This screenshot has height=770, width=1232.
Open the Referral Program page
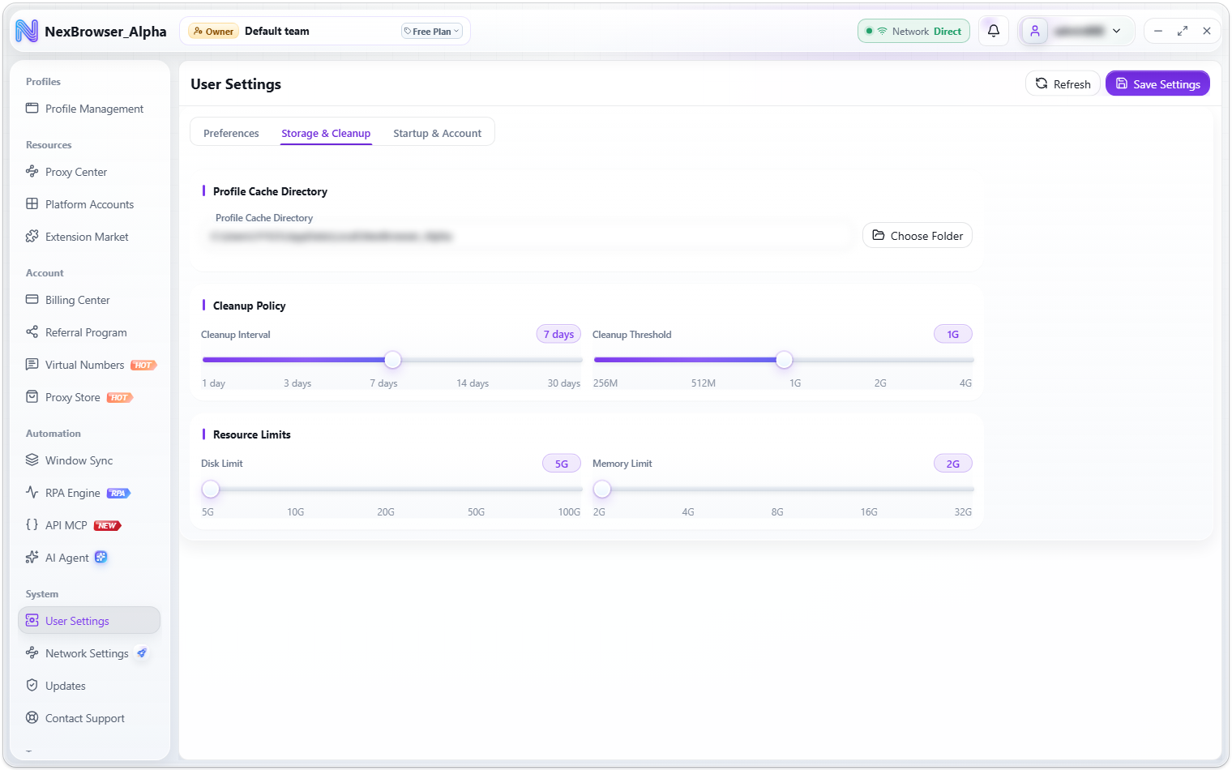tap(89, 332)
